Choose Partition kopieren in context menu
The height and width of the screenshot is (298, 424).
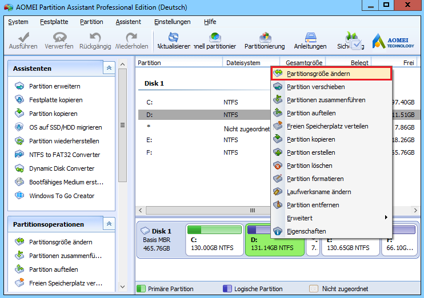click(331, 139)
